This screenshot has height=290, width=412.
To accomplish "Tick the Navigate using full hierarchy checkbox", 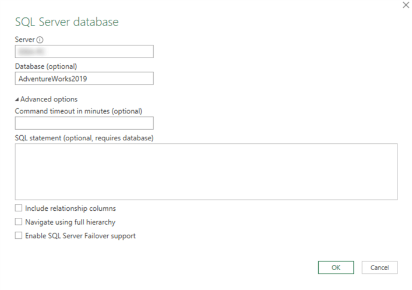I will click(19, 222).
